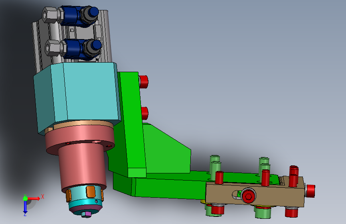The width and height of the screenshot is (346, 224).
Task: Select the green vertical mounting plate
Action: coord(132,124)
